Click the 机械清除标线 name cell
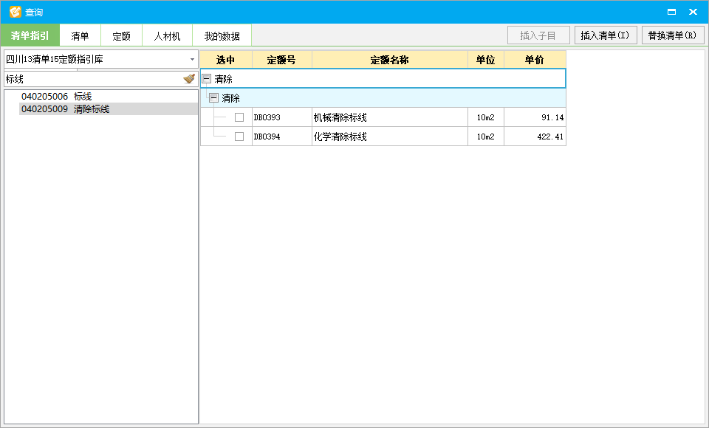This screenshot has height=428, width=709. click(x=390, y=117)
